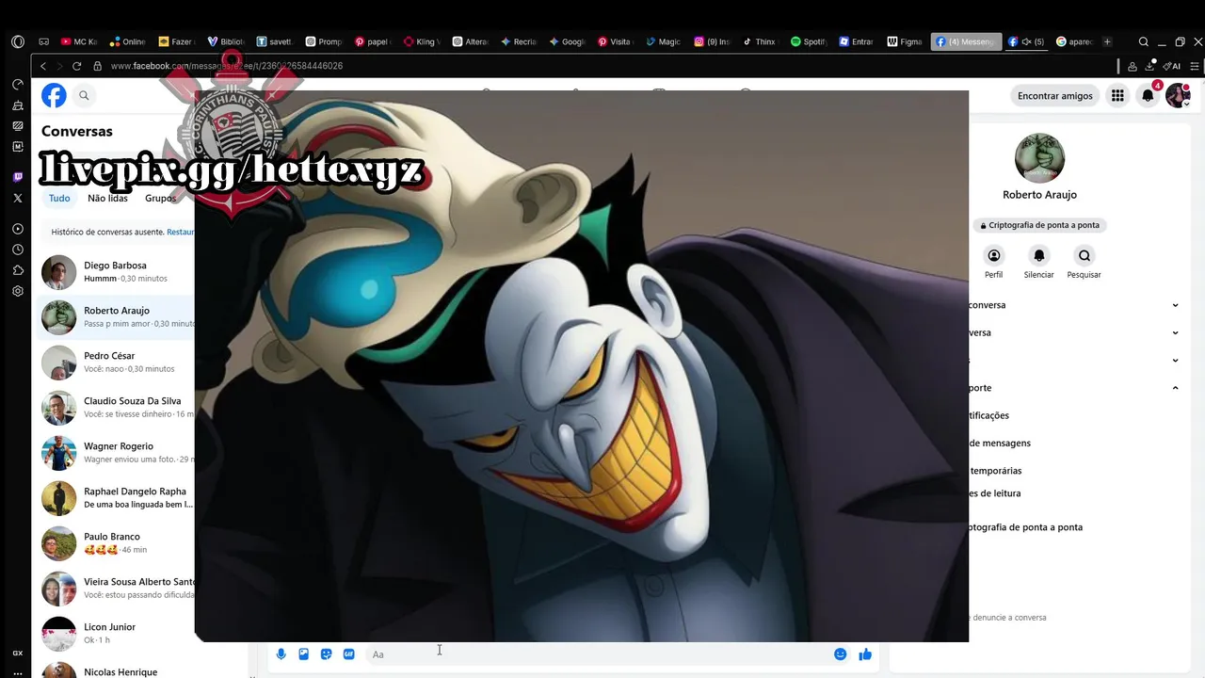Open Twitch in Opera sidebar

18,177
